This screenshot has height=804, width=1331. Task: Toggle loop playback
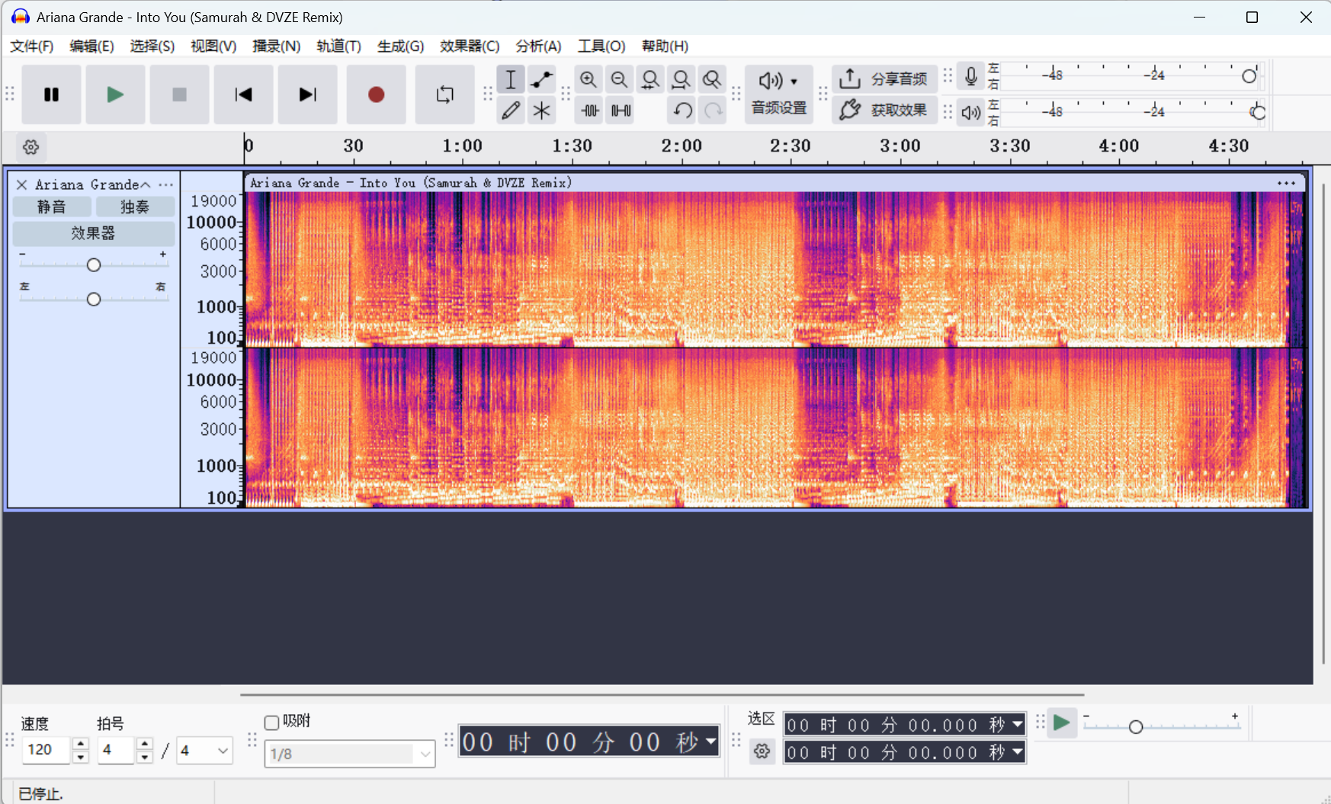[x=444, y=94]
